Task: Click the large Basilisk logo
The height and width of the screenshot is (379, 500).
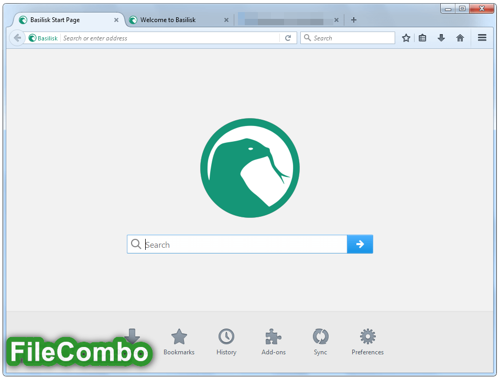Action: (250, 168)
